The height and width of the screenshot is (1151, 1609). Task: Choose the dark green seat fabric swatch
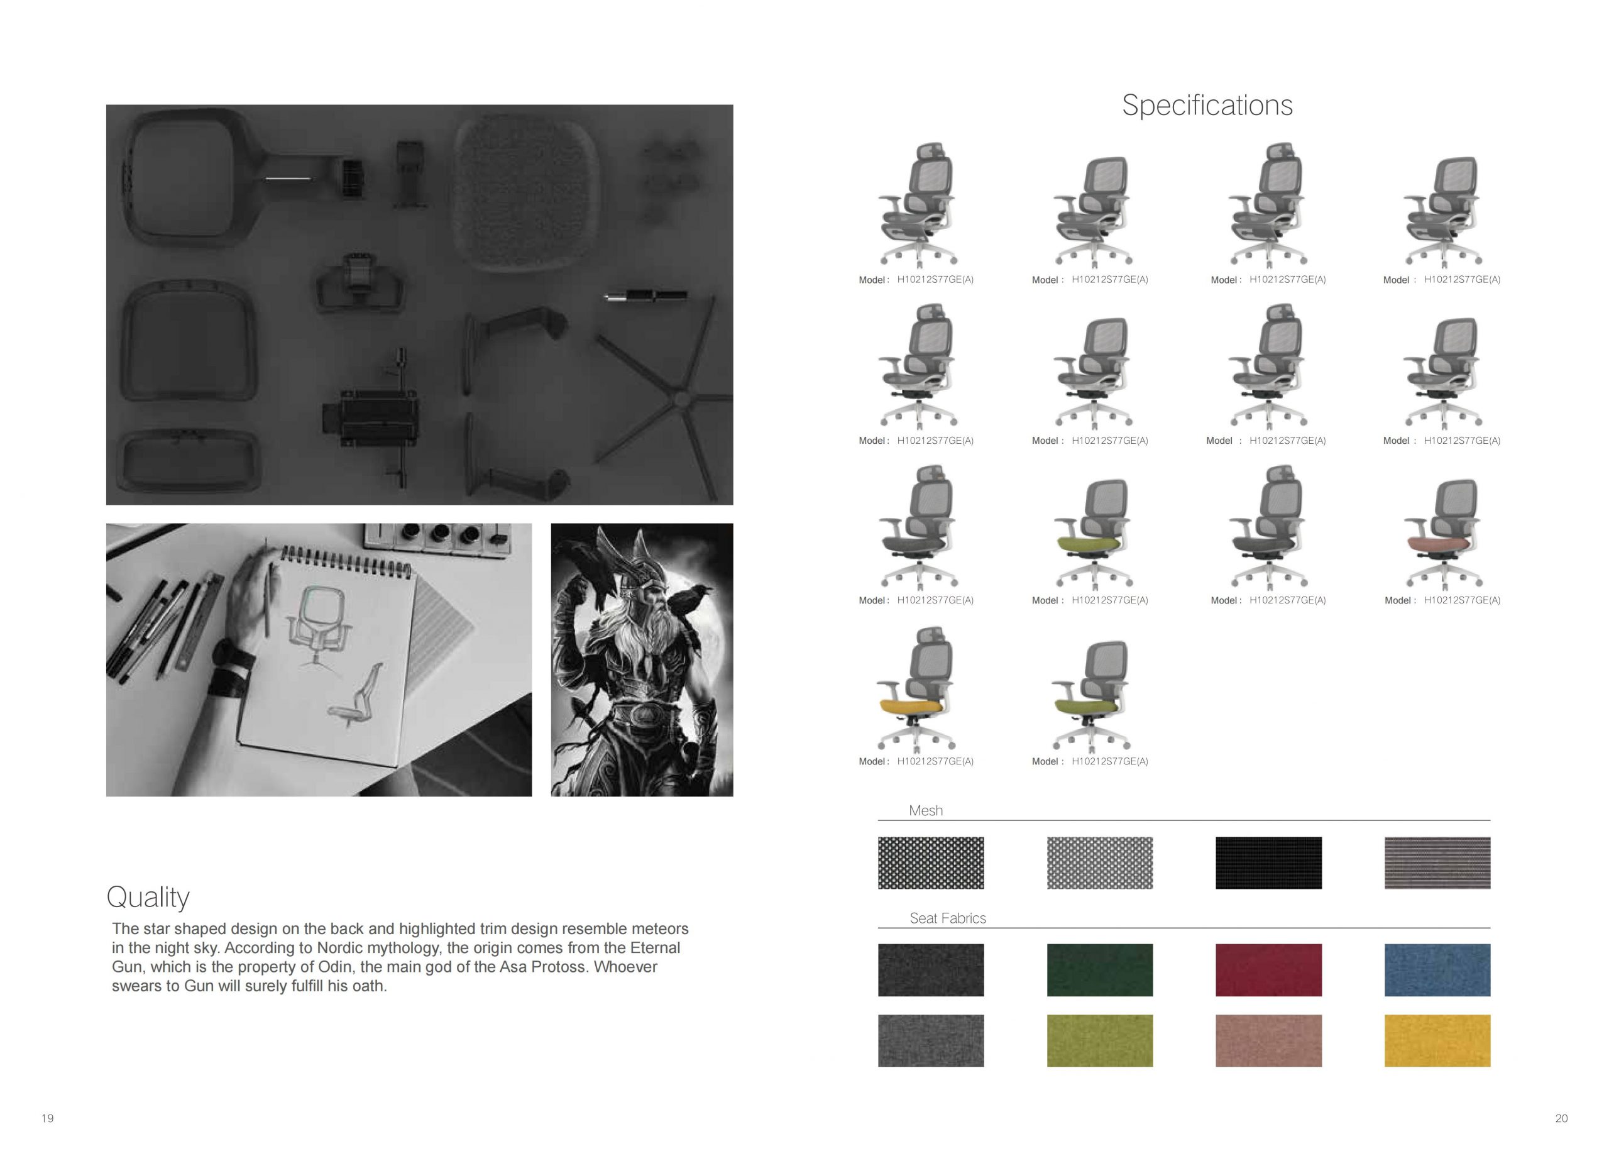[x=1100, y=969]
